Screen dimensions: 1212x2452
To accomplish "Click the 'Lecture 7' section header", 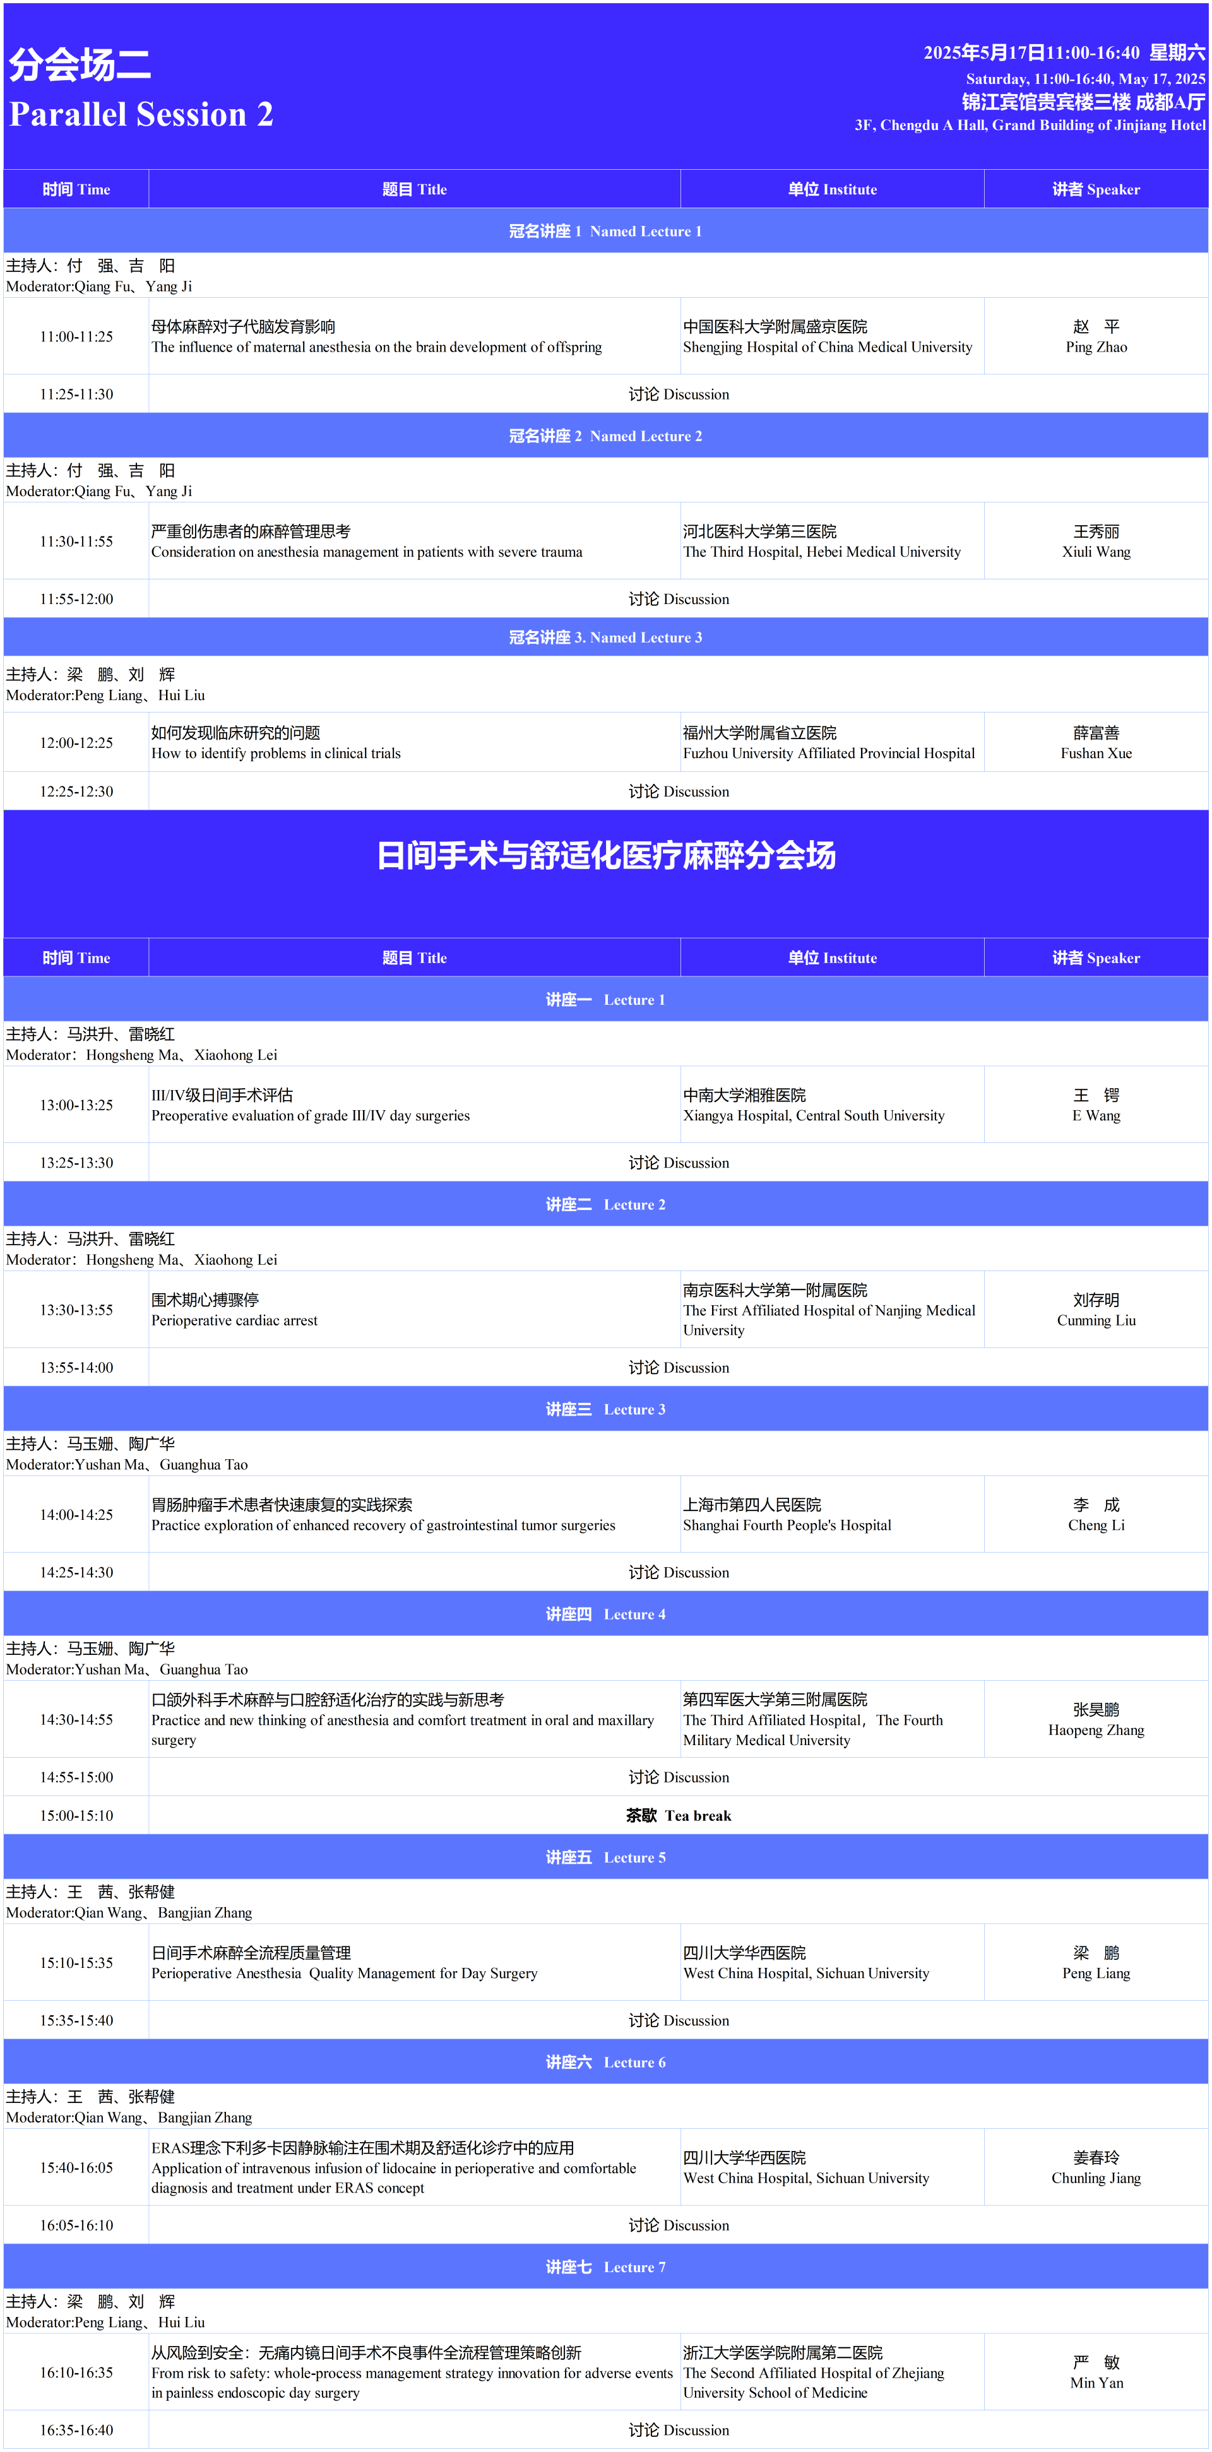I will (605, 2266).
